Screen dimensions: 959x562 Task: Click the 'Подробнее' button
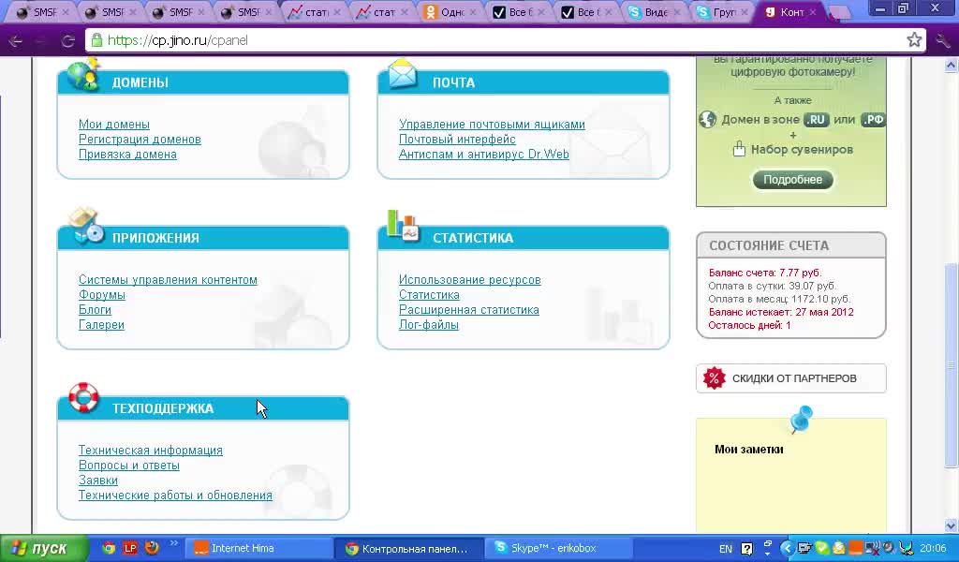tap(792, 180)
